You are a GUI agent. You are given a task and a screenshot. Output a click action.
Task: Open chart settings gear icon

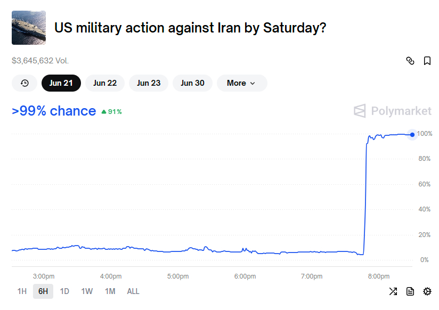tap(427, 291)
